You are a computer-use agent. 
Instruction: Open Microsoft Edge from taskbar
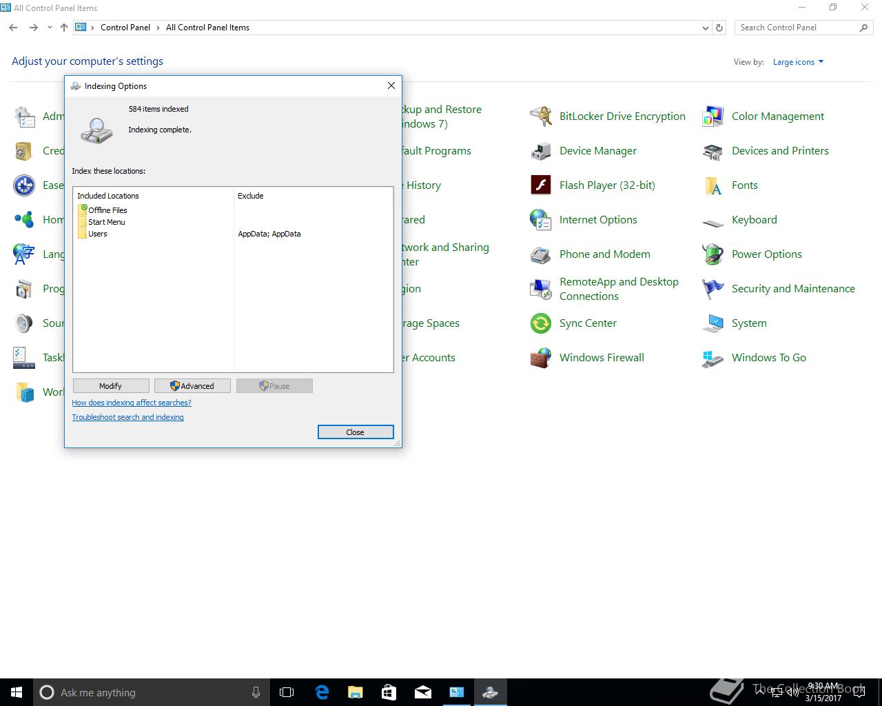coord(322,692)
